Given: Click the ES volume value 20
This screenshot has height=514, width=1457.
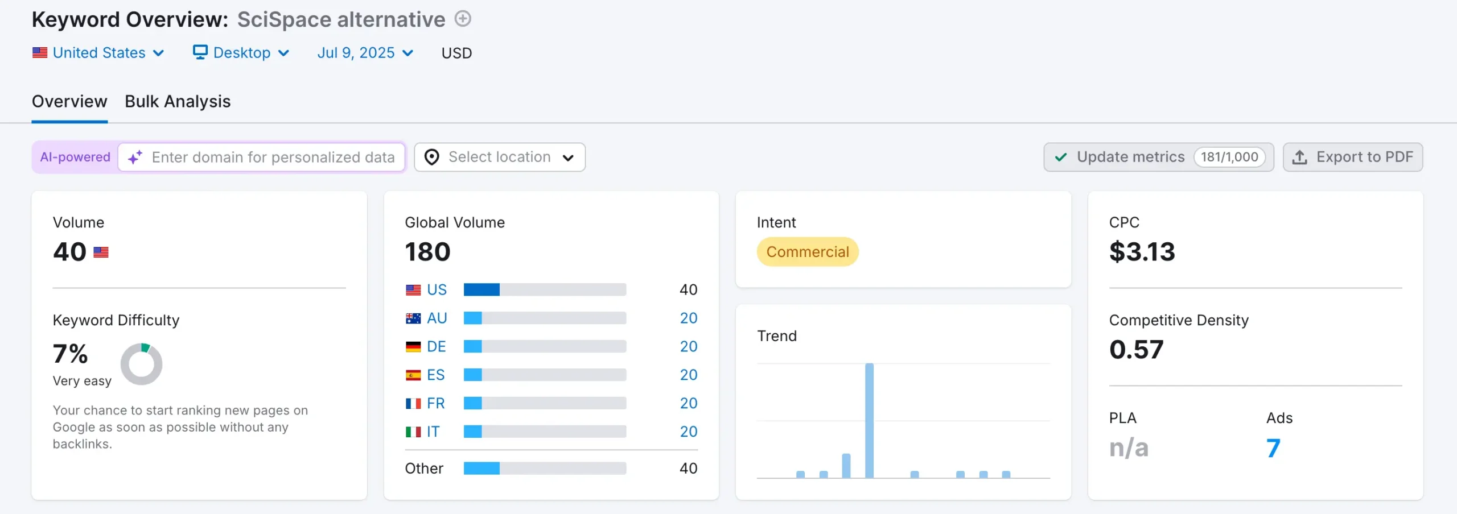Looking at the screenshot, I should (x=689, y=375).
